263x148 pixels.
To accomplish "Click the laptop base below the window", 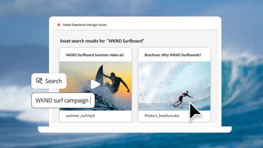I will pyautogui.click(x=135, y=129).
